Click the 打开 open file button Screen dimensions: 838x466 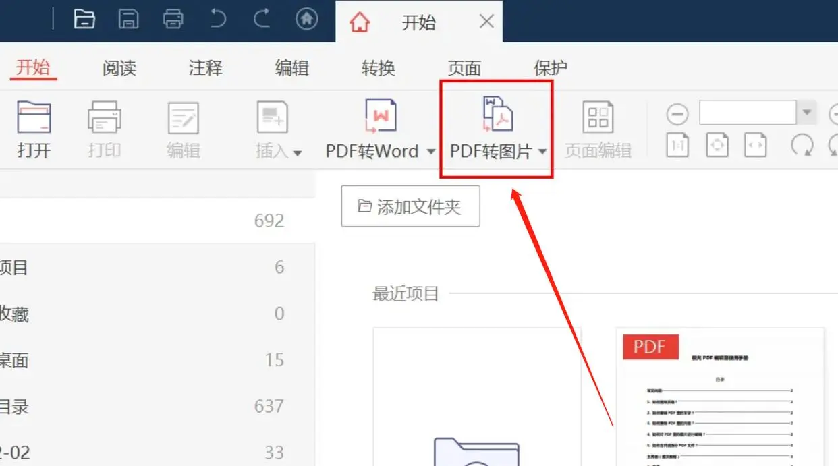pos(34,128)
